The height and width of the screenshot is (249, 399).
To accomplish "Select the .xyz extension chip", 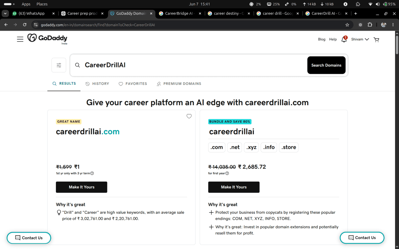I will coord(251,147).
